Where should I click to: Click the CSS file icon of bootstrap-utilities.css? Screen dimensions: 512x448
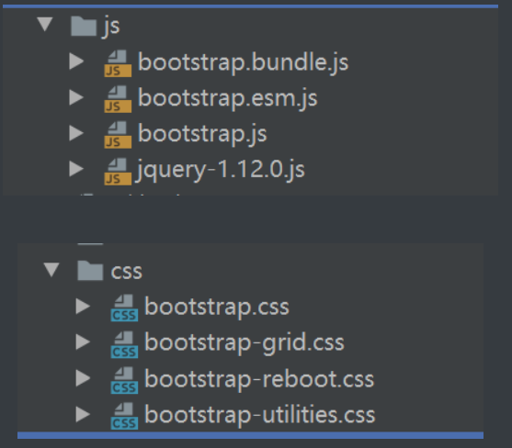(x=124, y=417)
